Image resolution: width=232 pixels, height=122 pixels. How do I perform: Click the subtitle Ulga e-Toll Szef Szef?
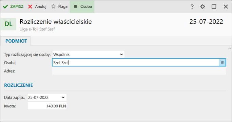37,29
